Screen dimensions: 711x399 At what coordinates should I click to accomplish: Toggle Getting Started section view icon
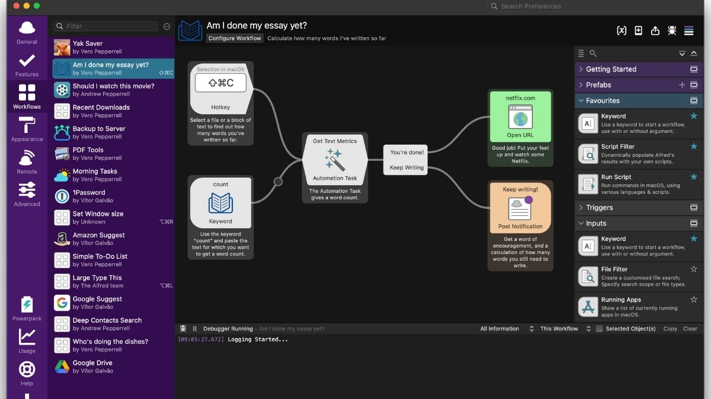[x=694, y=69]
